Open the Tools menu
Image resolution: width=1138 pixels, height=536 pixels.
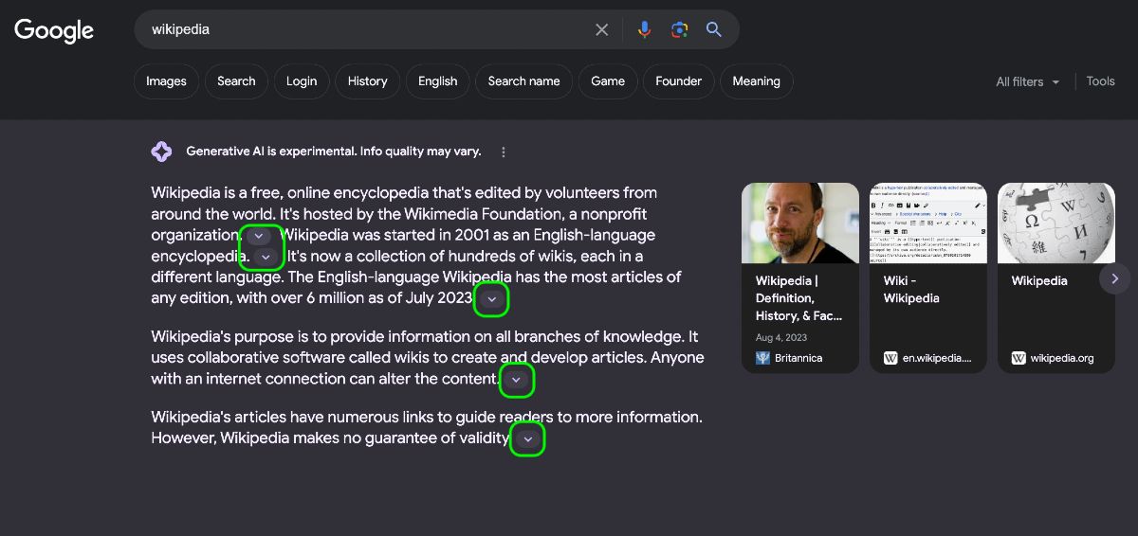(x=1100, y=81)
